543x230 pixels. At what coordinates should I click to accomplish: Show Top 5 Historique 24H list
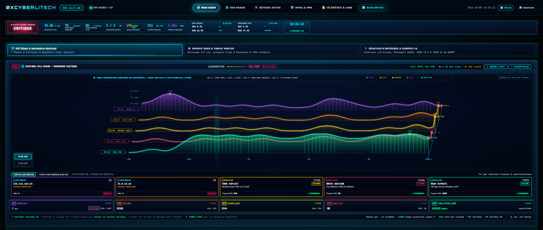53,174
